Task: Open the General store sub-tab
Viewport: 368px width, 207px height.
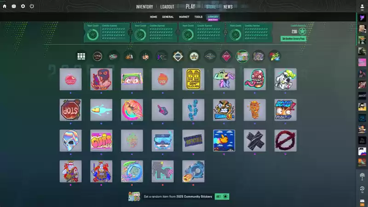Action: [168, 17]
